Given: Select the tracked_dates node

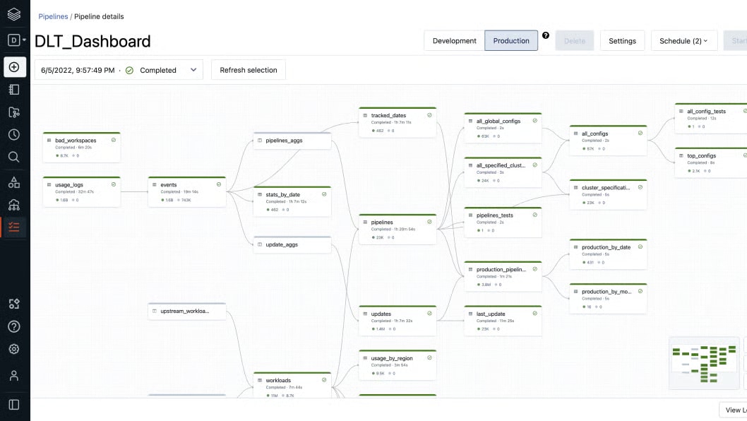Looking at the screenshot, I should click(398, 122).
